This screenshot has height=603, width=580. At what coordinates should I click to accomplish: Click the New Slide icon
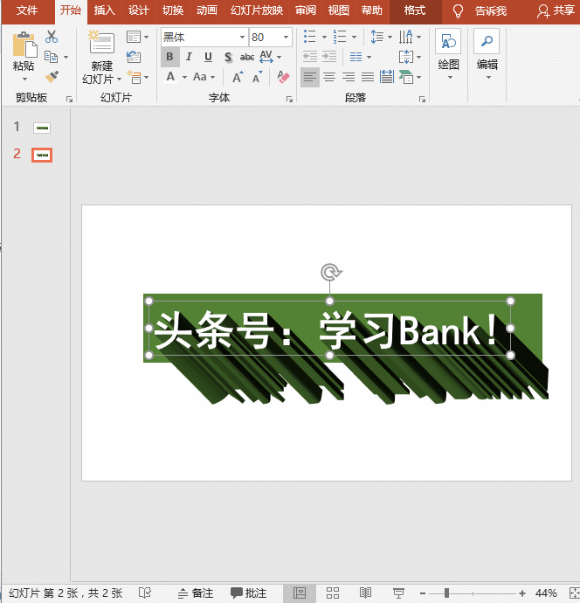(101, 42)
